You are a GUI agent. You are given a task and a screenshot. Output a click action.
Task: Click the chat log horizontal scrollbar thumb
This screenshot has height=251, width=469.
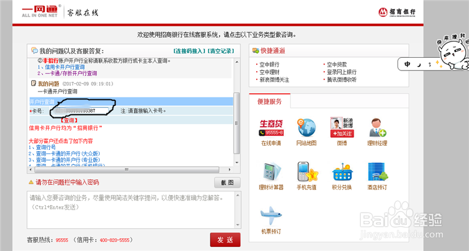click(127, 170)
